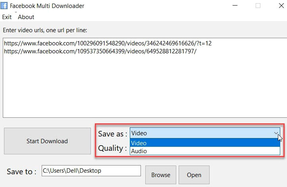This screenshot has width=287, height=187.
Task: Collapse the Save as dropdown arrow
Action: pos(276,133)
